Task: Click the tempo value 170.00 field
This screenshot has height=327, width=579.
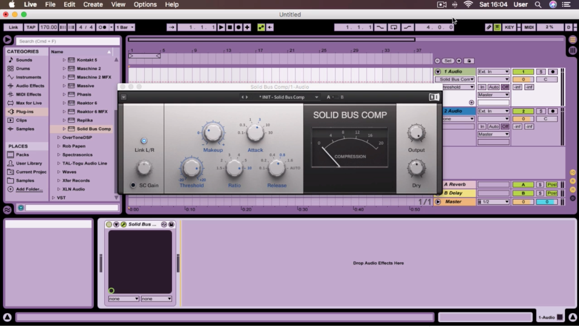Action: pos(48,27)
